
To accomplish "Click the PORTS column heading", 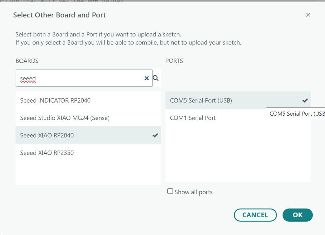I will coord(174,61).
